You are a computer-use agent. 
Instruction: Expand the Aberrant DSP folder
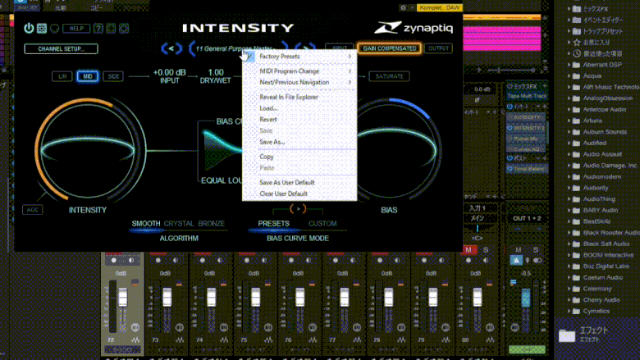[569, 65]
